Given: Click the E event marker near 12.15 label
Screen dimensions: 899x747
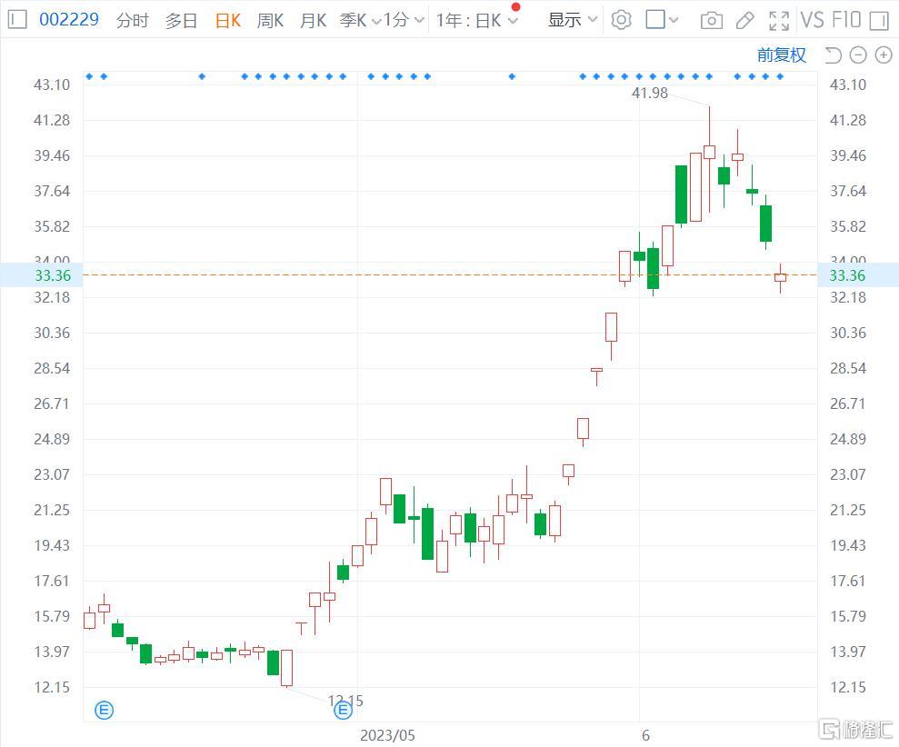Looking at the screenshot, I should coord(343,711).
